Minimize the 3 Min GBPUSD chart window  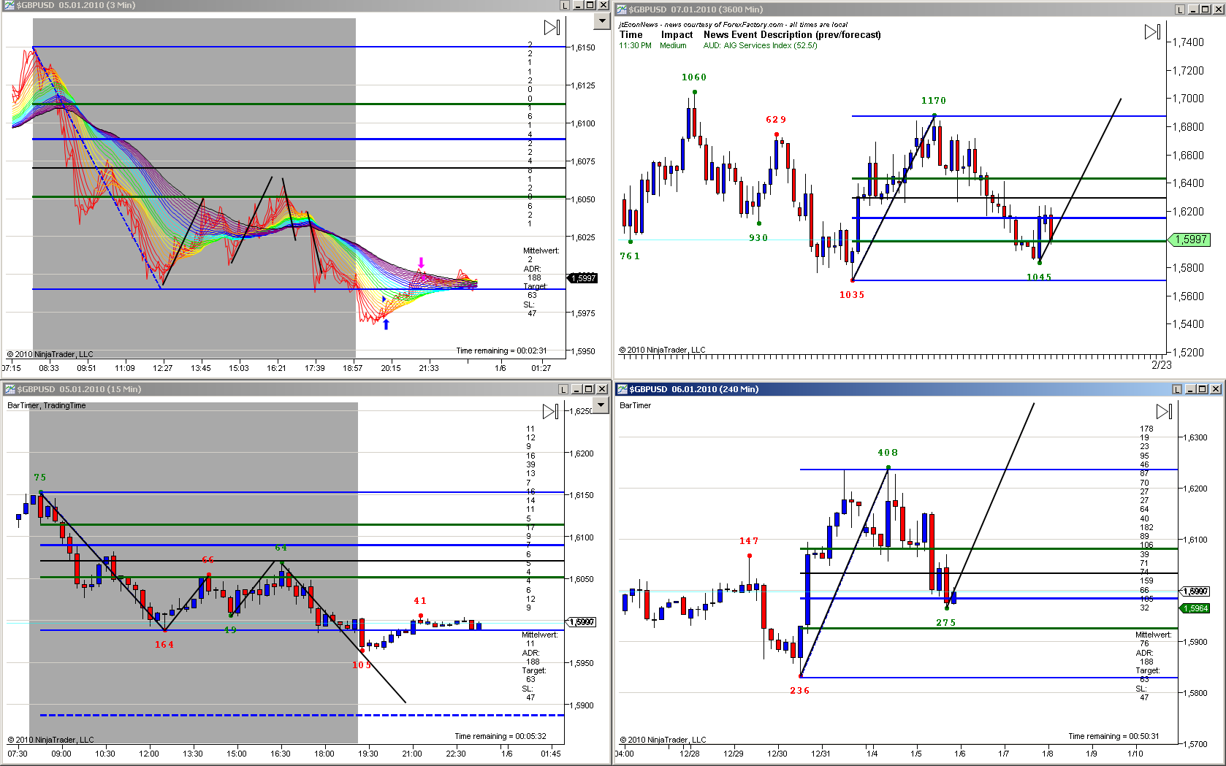click(x=579, y=5)
